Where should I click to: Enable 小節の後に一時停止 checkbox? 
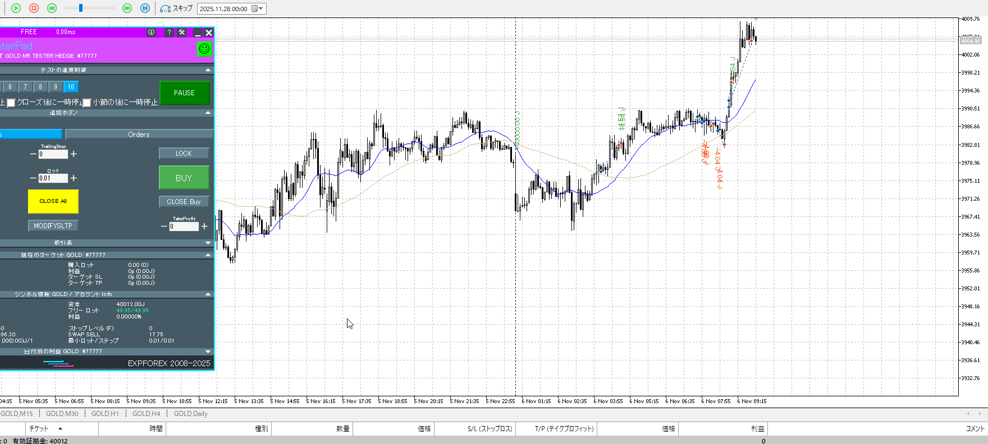[x=87, y=103]
